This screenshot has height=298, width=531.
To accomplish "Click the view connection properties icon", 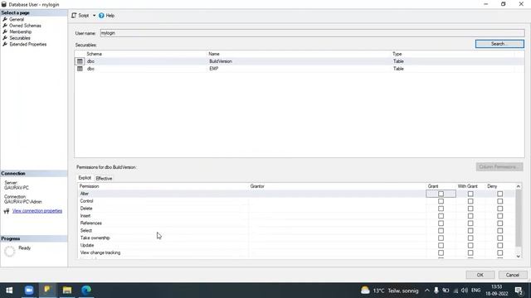I will coord(7,211).
